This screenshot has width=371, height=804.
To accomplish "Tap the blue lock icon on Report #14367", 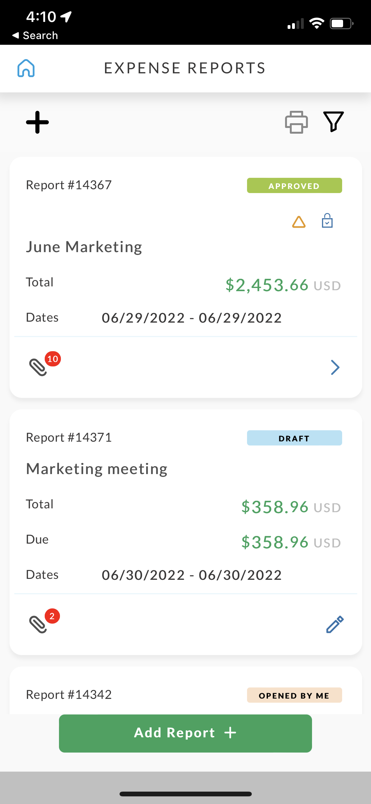I will (x=327, y=221).
